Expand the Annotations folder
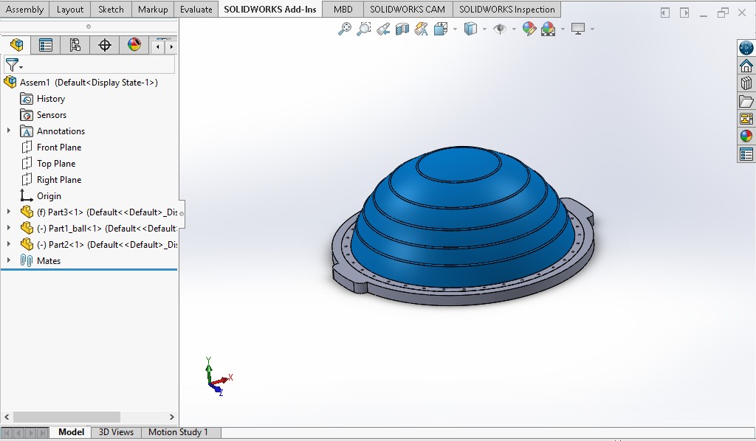Screen dimensions: 756x441 9,131
